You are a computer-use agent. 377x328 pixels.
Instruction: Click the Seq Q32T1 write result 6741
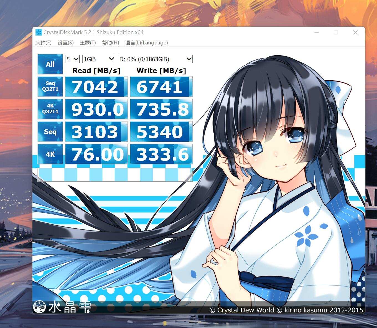pyautogui.click(x=161, y=86)
